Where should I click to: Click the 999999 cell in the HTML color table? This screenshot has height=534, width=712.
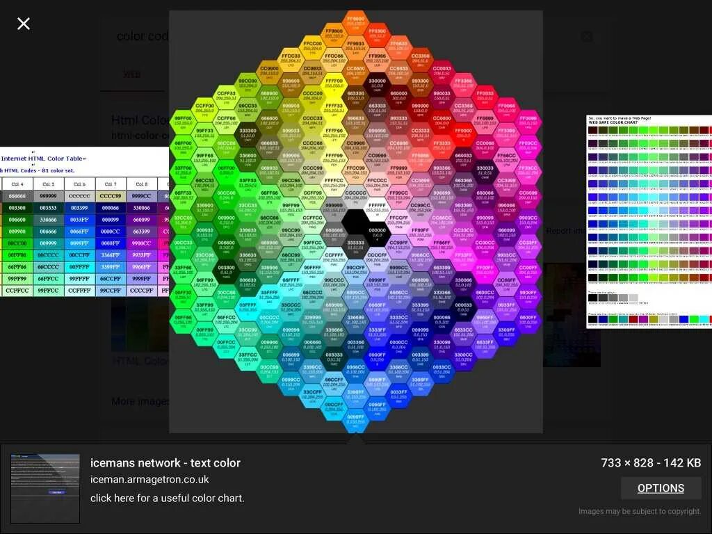(48, 196)
